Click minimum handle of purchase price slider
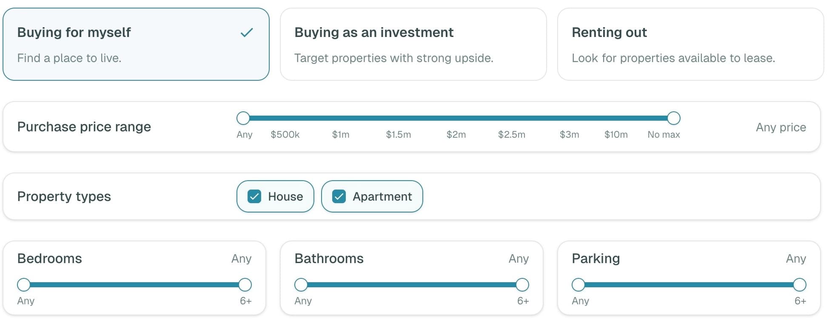 point(243,118)
